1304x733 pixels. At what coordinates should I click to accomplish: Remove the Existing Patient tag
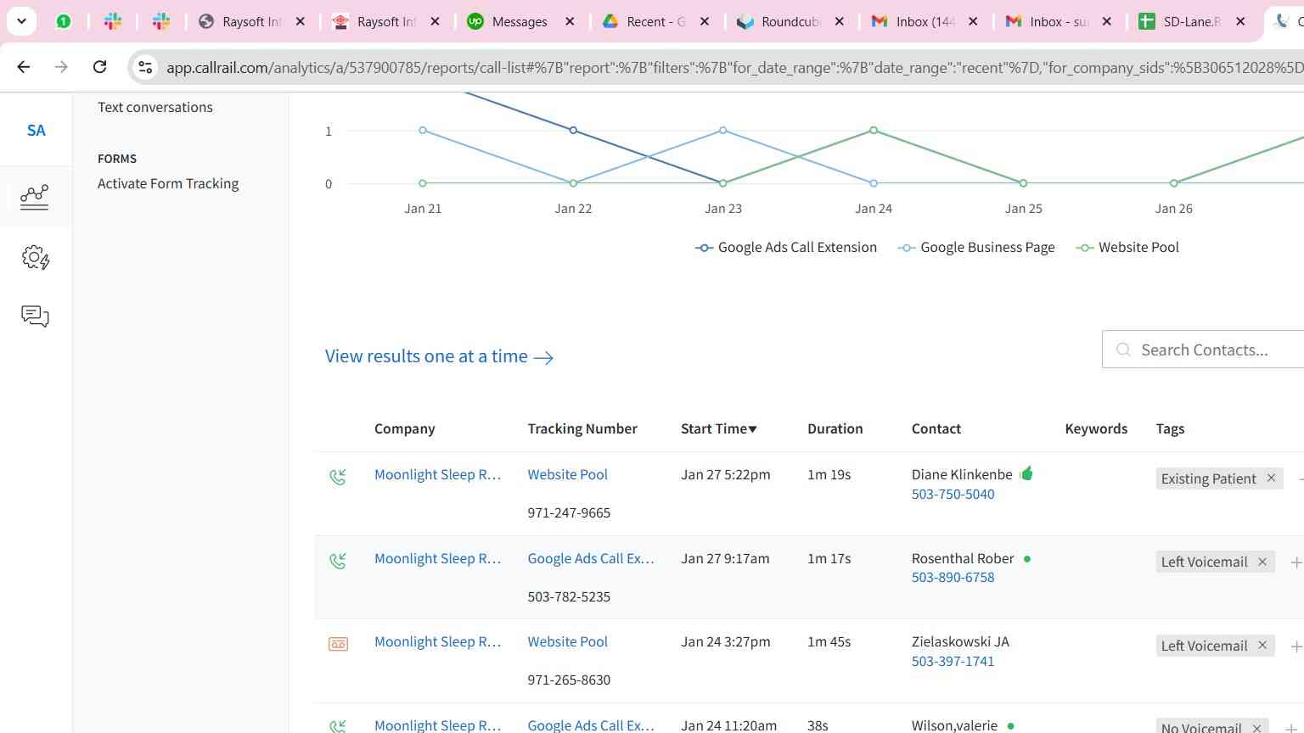(x=1271, y=478)
